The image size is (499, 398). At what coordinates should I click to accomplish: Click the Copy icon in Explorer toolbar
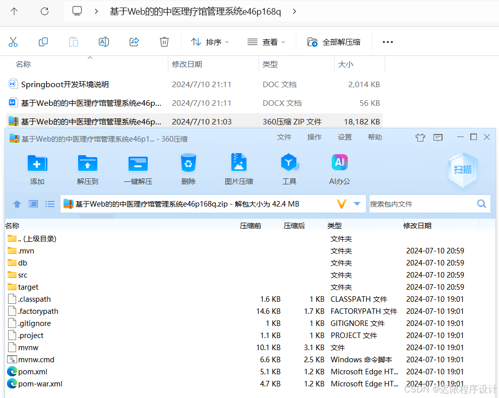[43, 42]
